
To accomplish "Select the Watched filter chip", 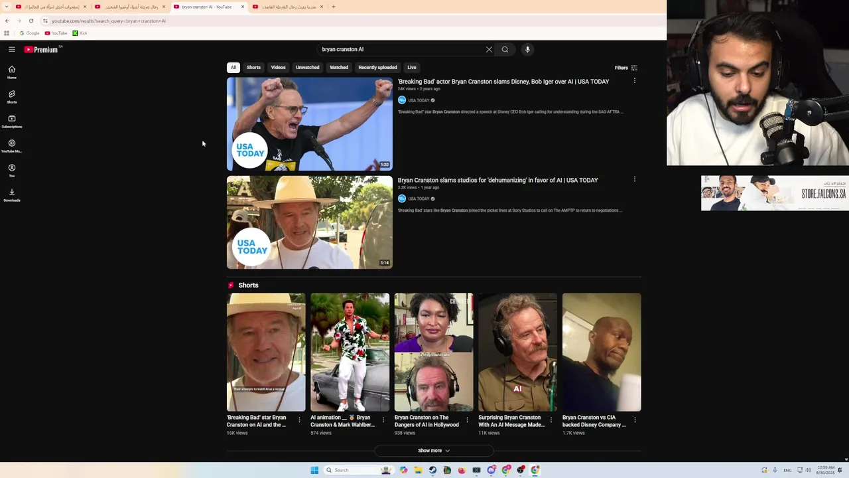I will pyautogui.click(x=339, y=67).
